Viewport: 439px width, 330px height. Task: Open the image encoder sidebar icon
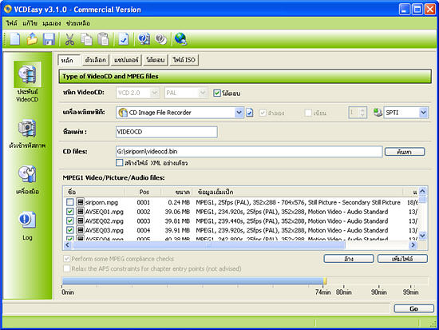(x=27, y=128)
